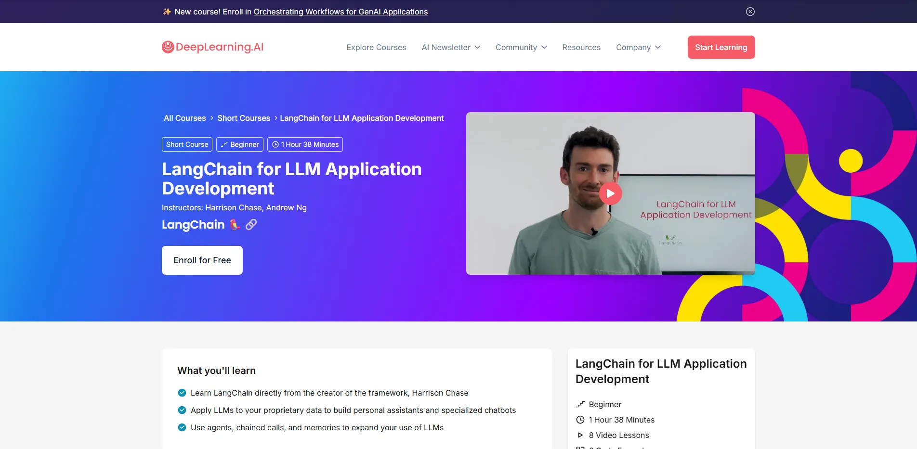Open the Explore Courses menu
This screenshot has height=449, width=917.
(376, 47)
